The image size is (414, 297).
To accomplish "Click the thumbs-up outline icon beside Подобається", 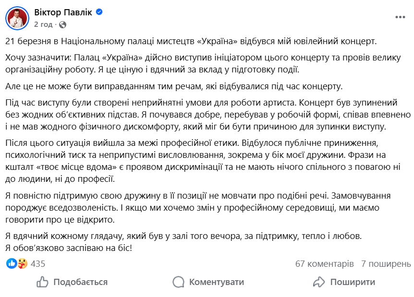I will tap(43, 282).
